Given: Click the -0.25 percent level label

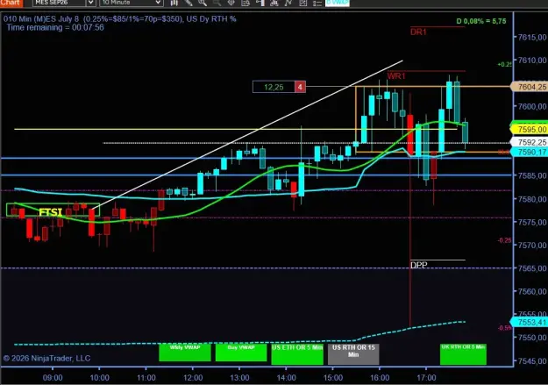Looking at the screenshot, I should 504,240.
